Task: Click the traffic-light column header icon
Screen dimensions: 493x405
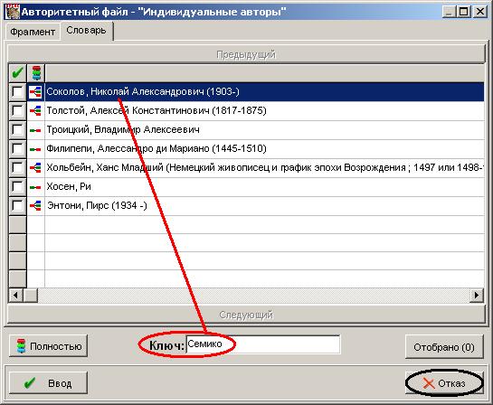Action: 36,73
